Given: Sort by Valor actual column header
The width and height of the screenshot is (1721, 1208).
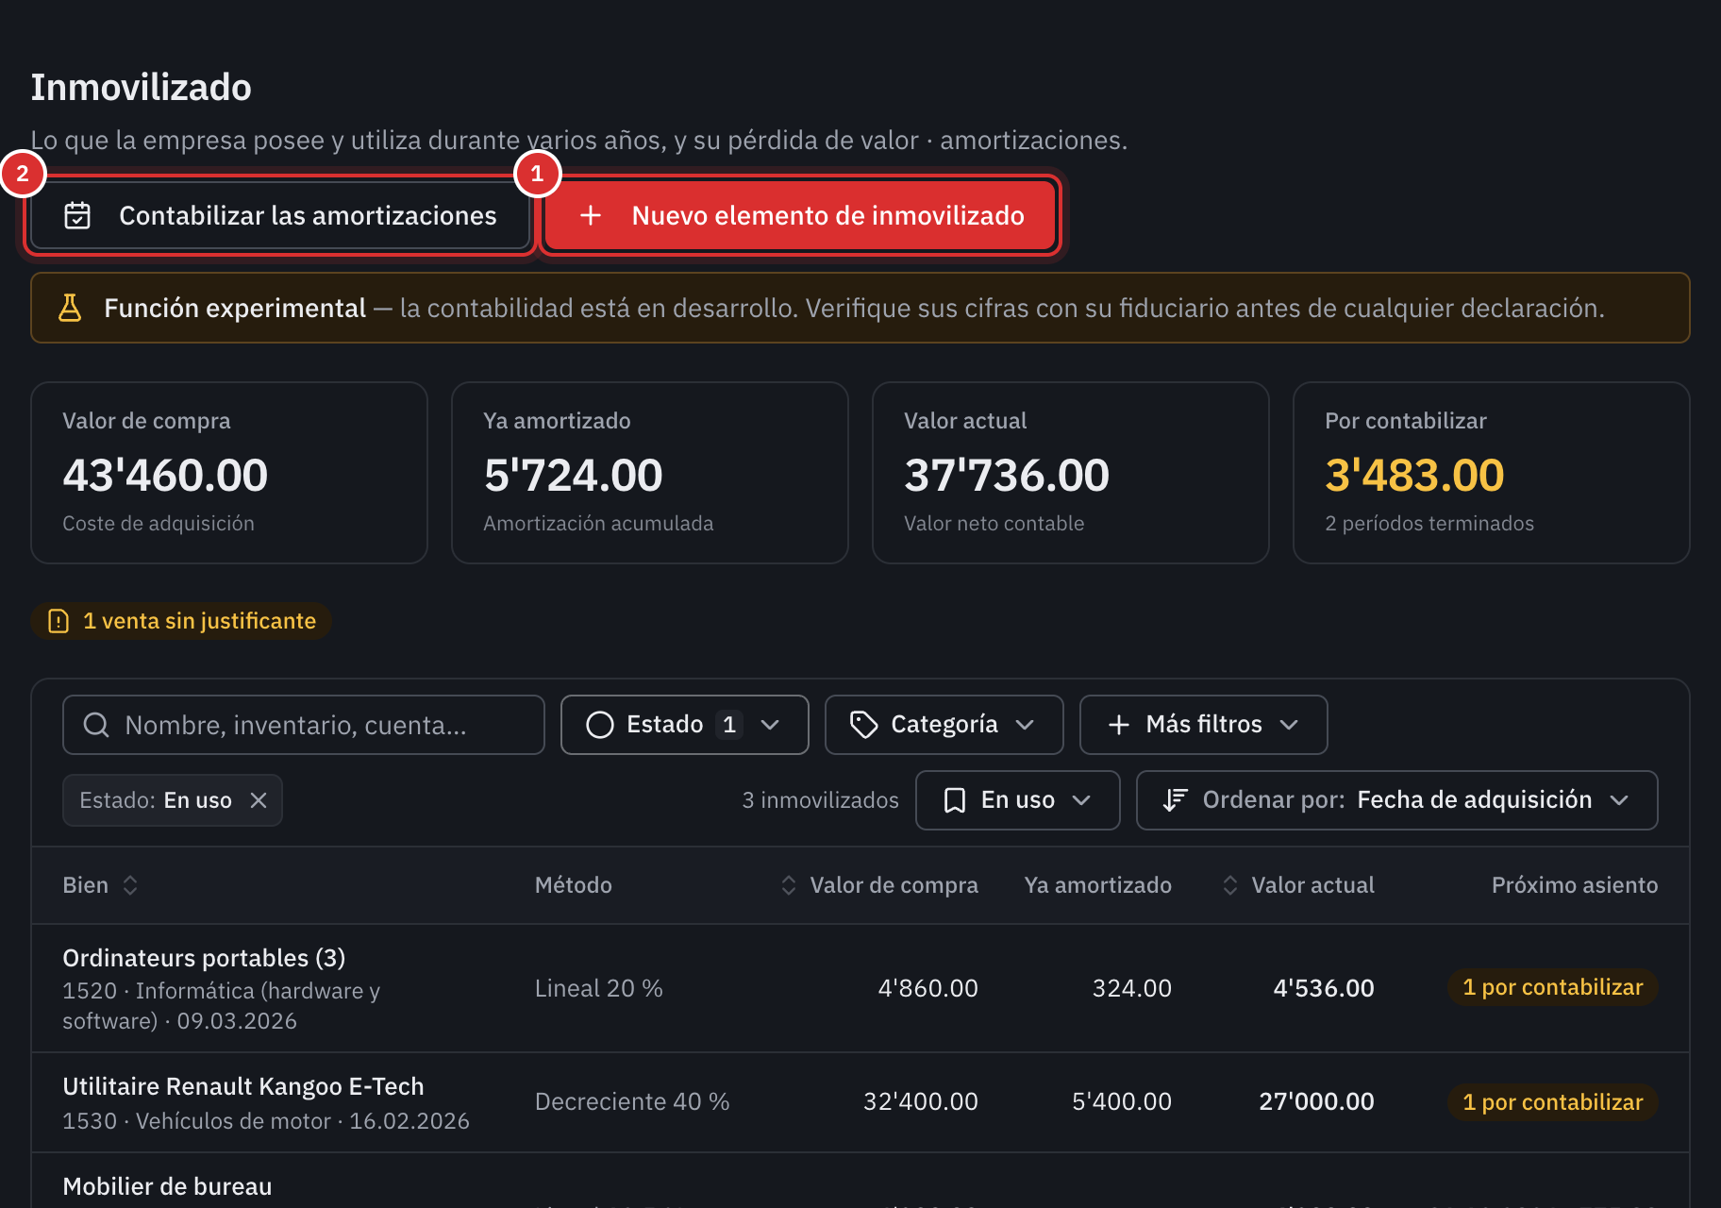Looking at the screenshot, I should pos(1298,885).
